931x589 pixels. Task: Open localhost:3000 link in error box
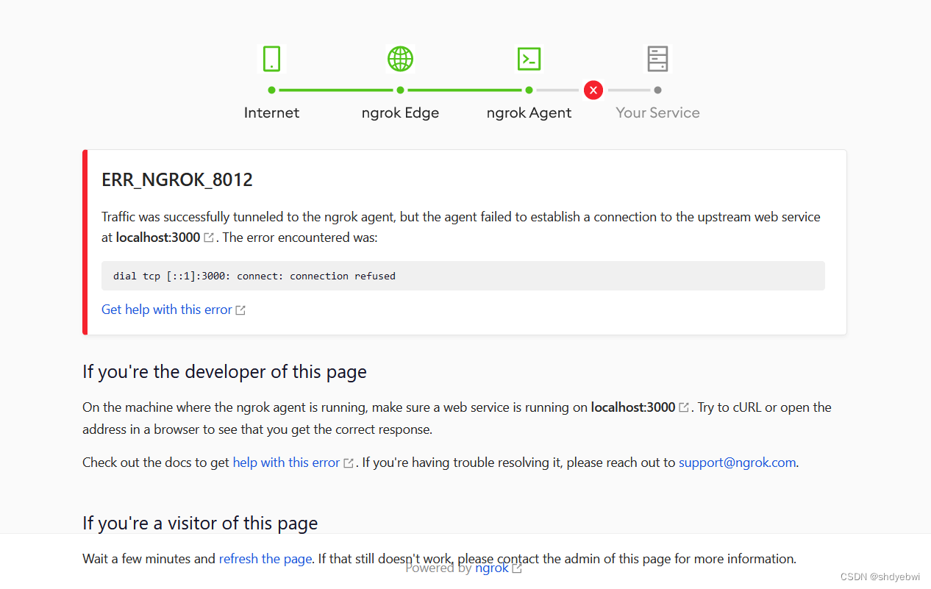point(158,238)
